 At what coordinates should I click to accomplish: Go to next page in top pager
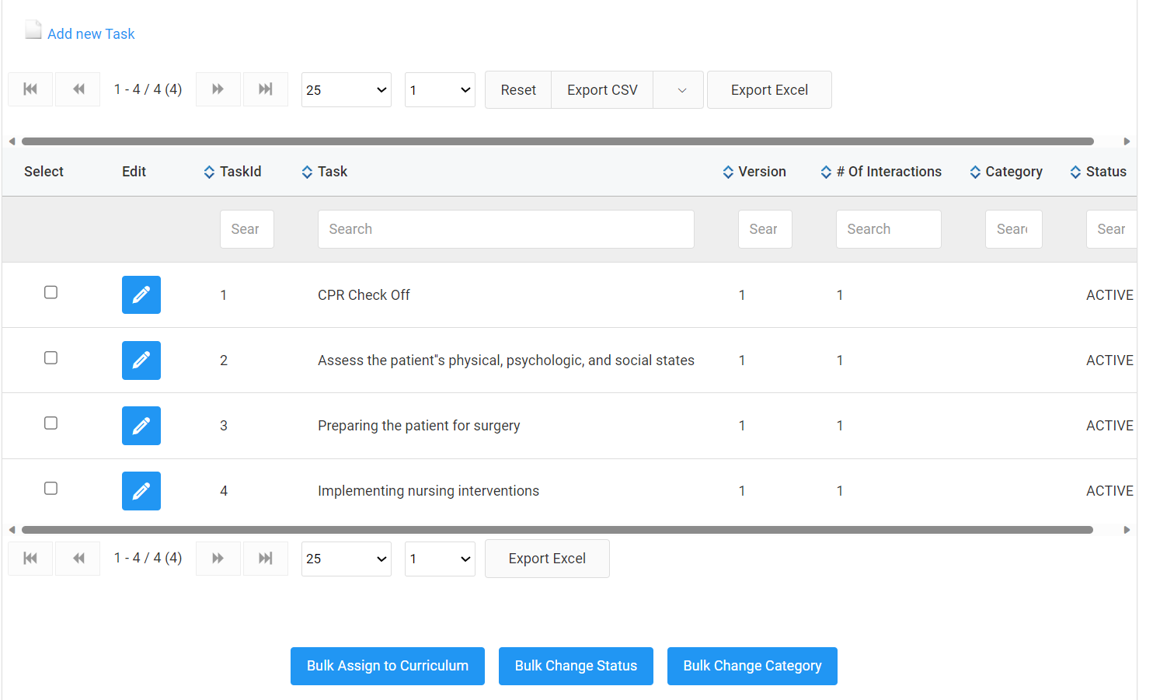tap(218, 89)
